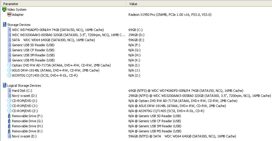Click the 596GB (NTFS) @ SATA WDC WD64 value

182,136
